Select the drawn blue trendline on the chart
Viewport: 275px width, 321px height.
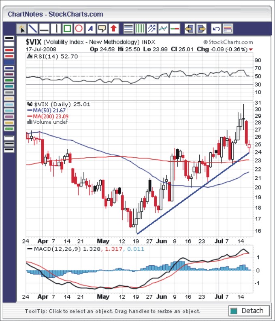(x=193, y=193)
